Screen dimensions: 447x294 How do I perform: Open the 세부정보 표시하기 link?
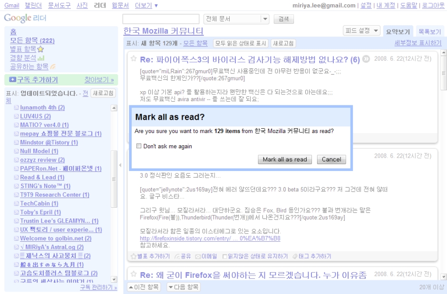coord(418,43)
